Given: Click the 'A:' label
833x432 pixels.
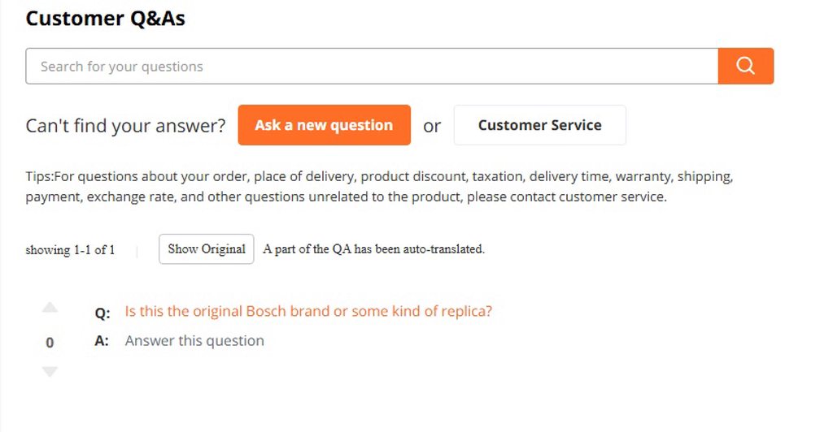Looking at the screenshot, I should pyautogui.click(x=102, y=341).
